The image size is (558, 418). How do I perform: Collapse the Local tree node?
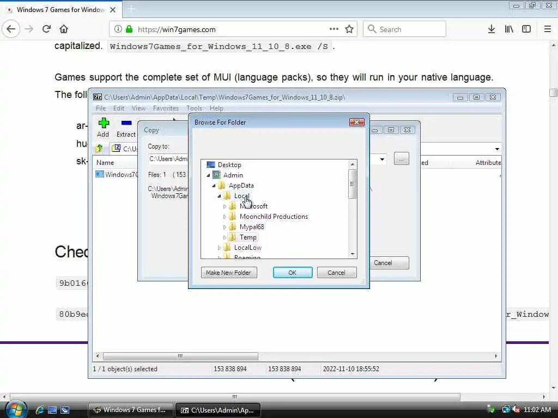pos(219,196)
